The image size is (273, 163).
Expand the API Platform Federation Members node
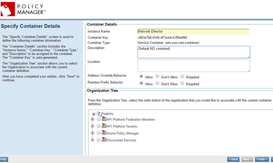click(92, 119)
